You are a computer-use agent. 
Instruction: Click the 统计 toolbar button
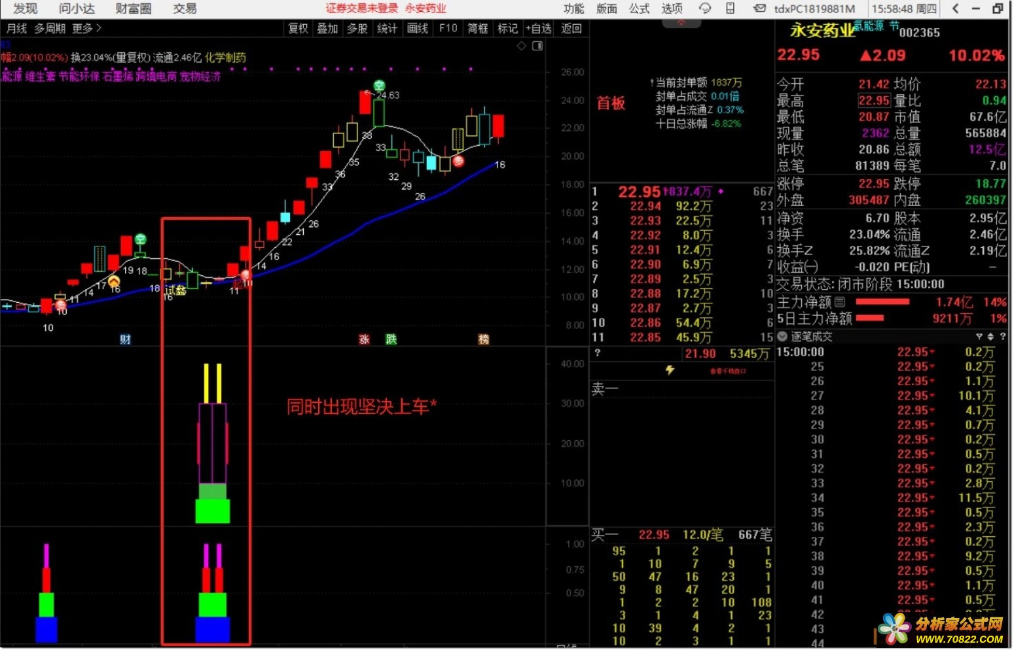coord(388,28)
